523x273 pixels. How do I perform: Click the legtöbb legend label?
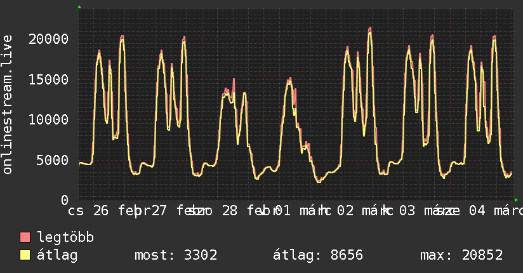(x=65, y=237)
